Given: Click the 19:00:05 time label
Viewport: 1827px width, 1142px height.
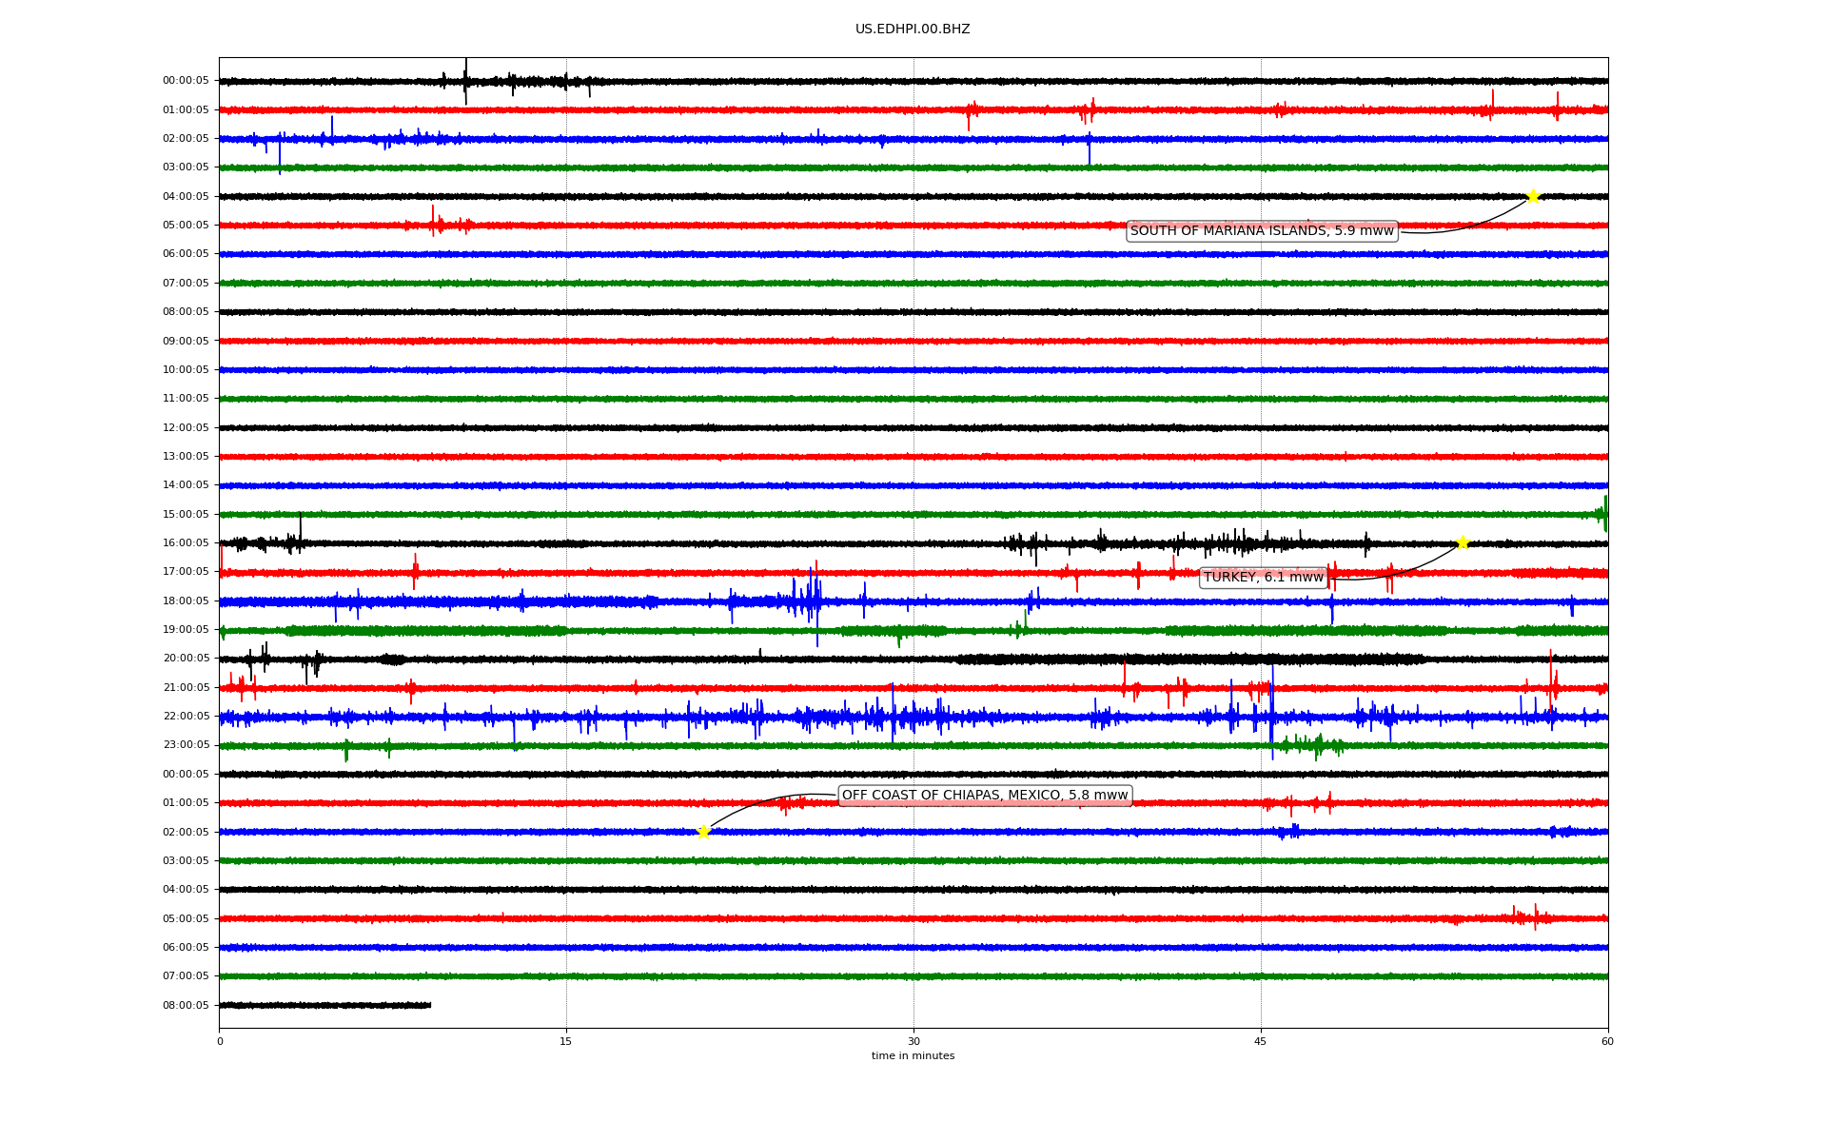Looking at the screenshot, I should click(186, 630).
